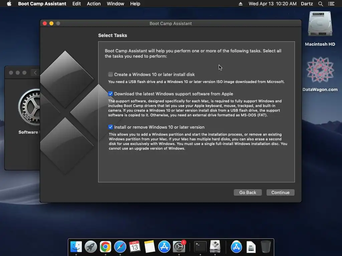Click the Go Back button
Screen dimensions: 342x256
(247, 192)
